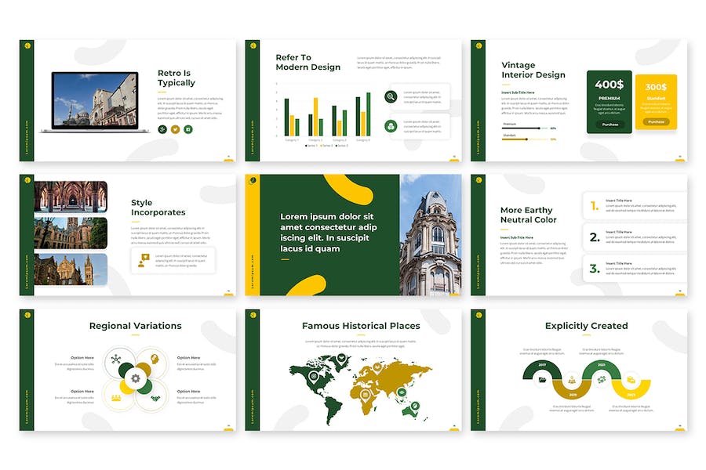Image resolution: width=706 pixels, height=470 pixels.
Task: Click the Premium progress bar
Action: pyautogui.click(x=525, y=128)
